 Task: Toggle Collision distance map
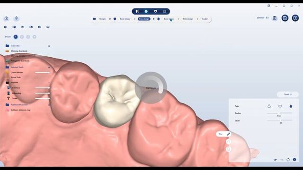(20, 110)
